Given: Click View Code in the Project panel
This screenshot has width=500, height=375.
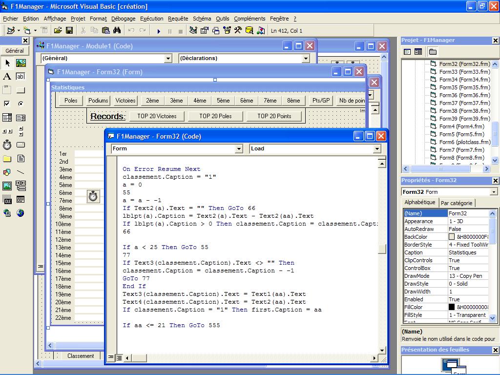Looking at the screenshot, I should [x=407, y=52].
